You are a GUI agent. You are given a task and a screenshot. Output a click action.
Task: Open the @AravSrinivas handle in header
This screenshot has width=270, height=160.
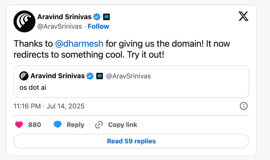click(60, 26)
